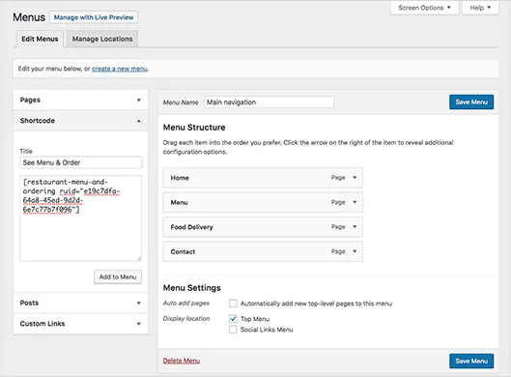Focus the shortcode Title input field
The height and width of the screenshot is (377, 511).
81,162
